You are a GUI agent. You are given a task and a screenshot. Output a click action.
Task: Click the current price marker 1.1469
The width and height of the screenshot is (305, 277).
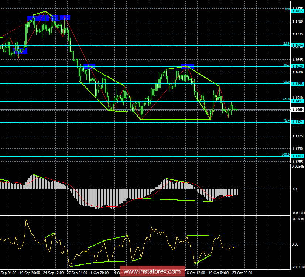pos(297,110)
